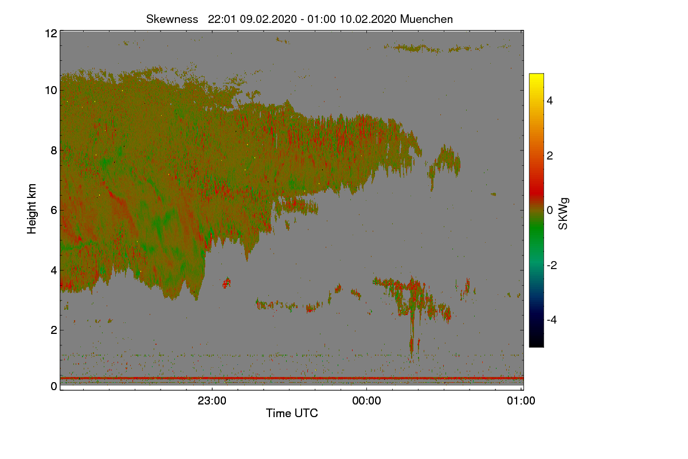
Task: Click the red ground-clutter line near 0 km
Action: [292, 378]
